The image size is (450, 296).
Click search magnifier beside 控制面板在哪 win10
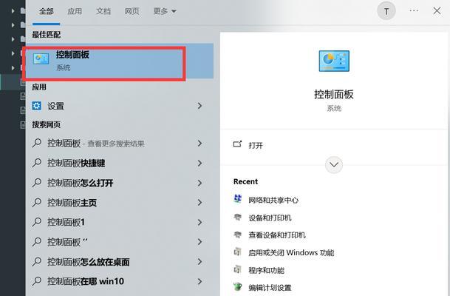pyautogui.click(x=37, y=281)
